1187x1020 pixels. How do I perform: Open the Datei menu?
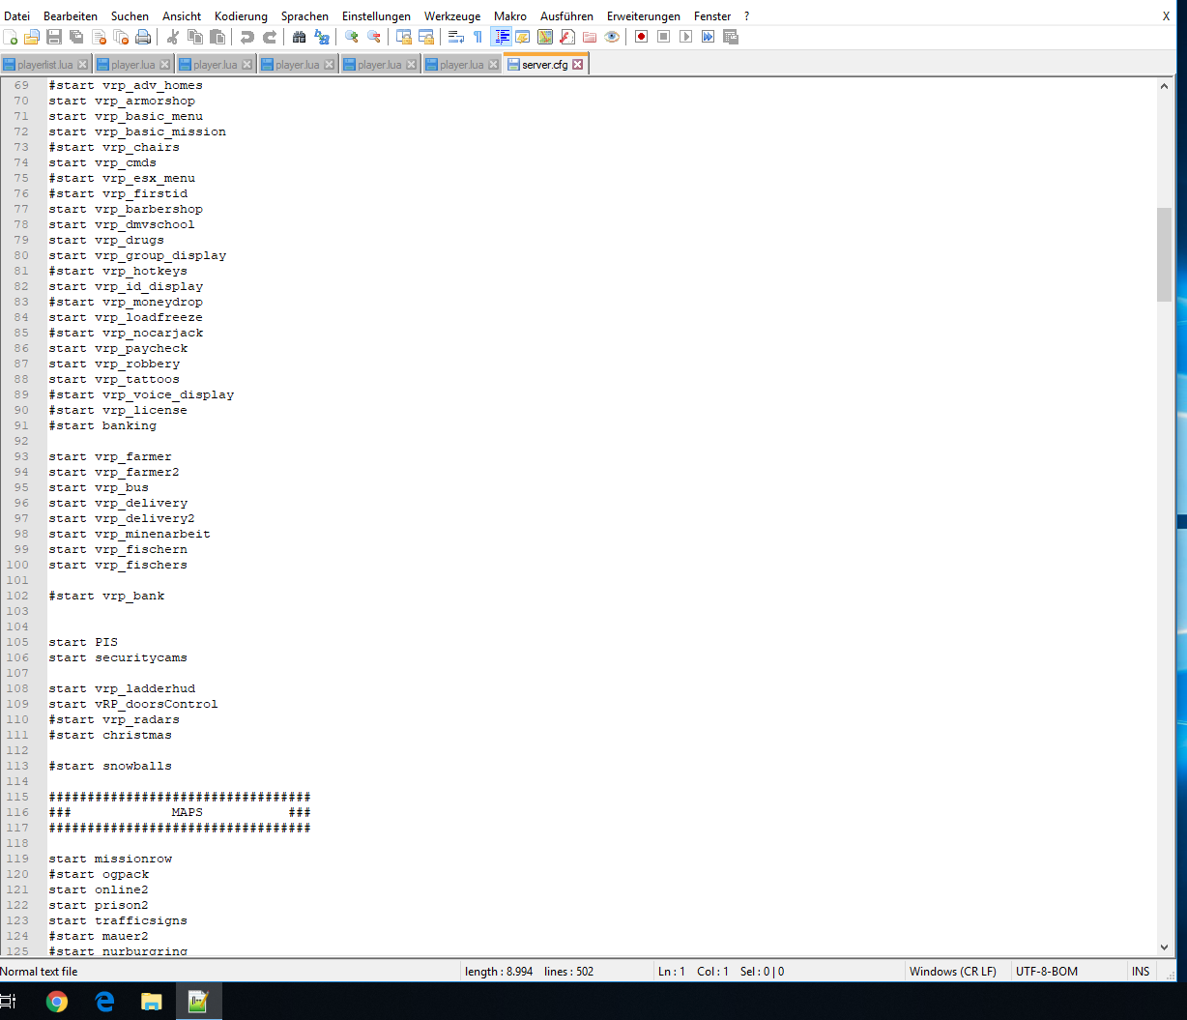click(16, 15)
